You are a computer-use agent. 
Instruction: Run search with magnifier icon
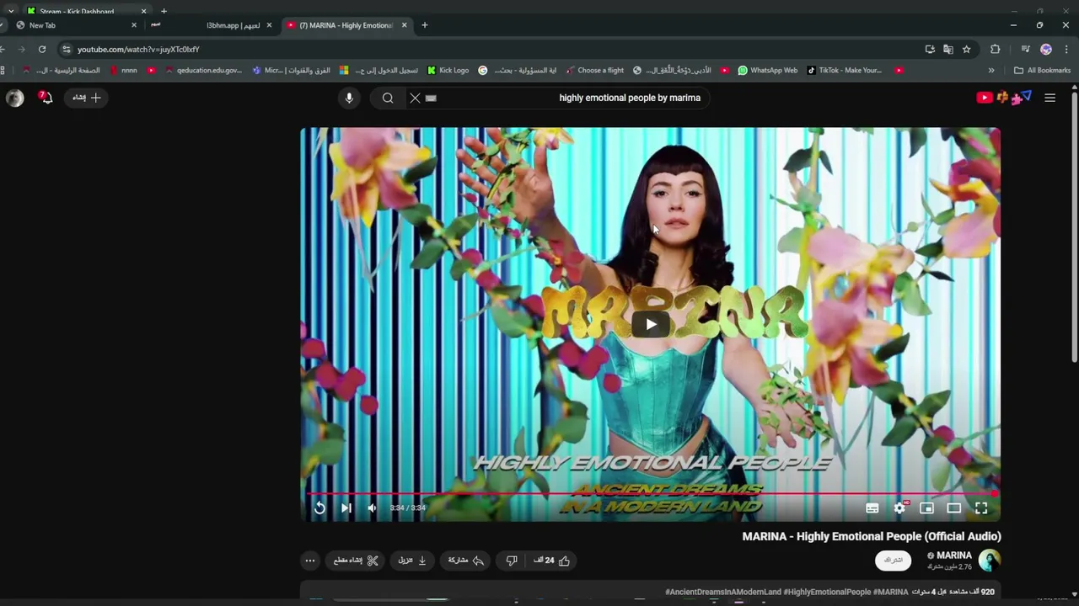[388, 98]
